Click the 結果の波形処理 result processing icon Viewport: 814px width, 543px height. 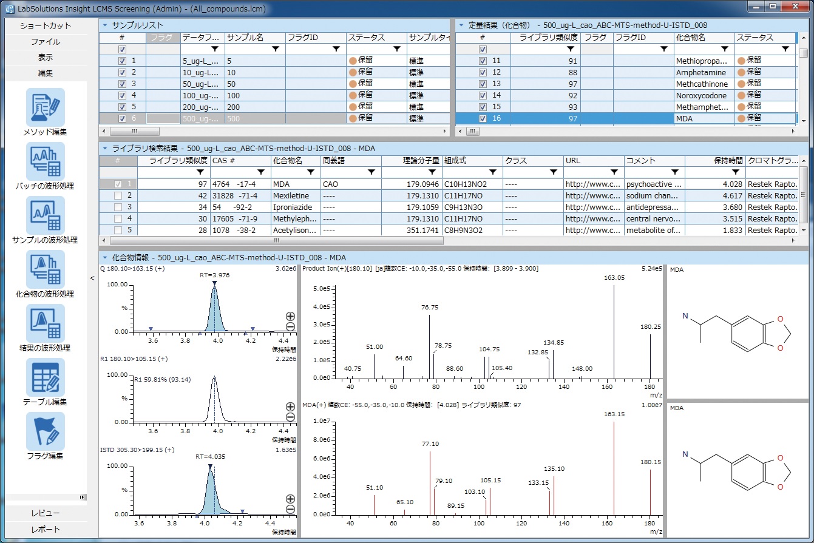point(46,323)
